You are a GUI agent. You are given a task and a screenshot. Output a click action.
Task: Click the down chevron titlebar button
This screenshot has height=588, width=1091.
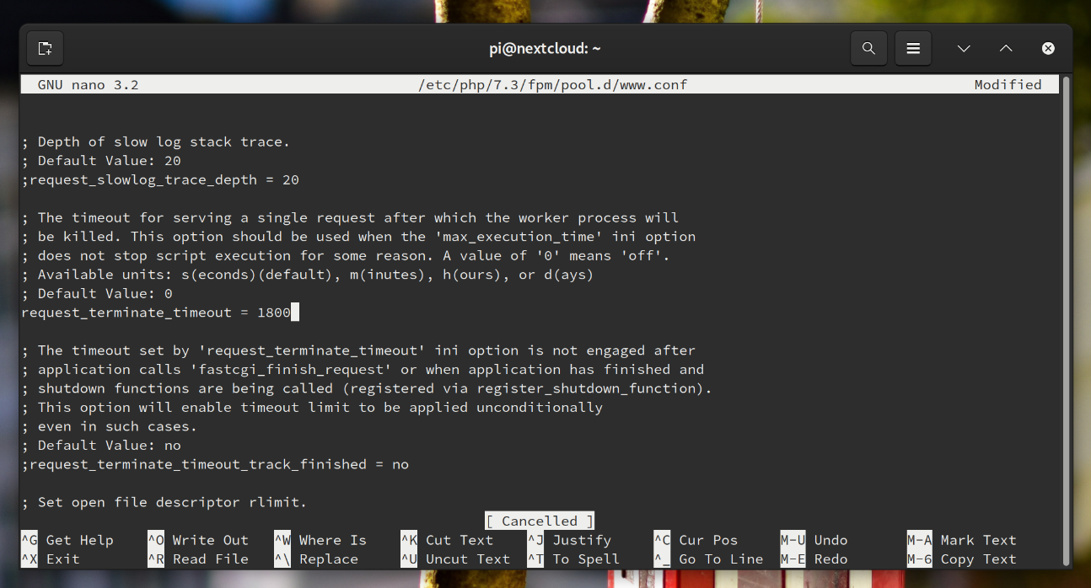(x=964, y=49)
